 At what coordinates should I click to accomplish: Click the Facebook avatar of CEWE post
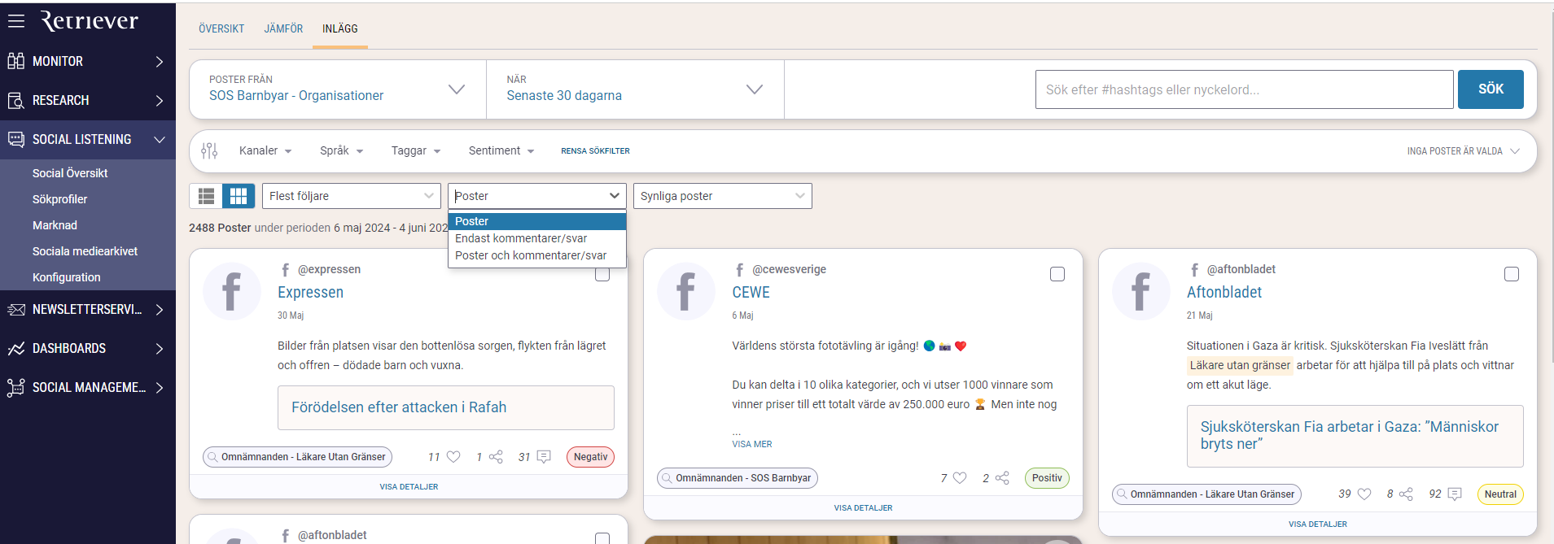click(x=686, y=291)
